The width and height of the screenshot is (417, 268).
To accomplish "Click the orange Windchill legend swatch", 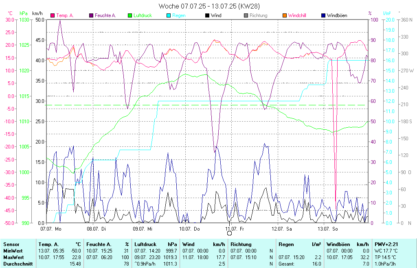I will pyautogui.click(x=285, y=15).
